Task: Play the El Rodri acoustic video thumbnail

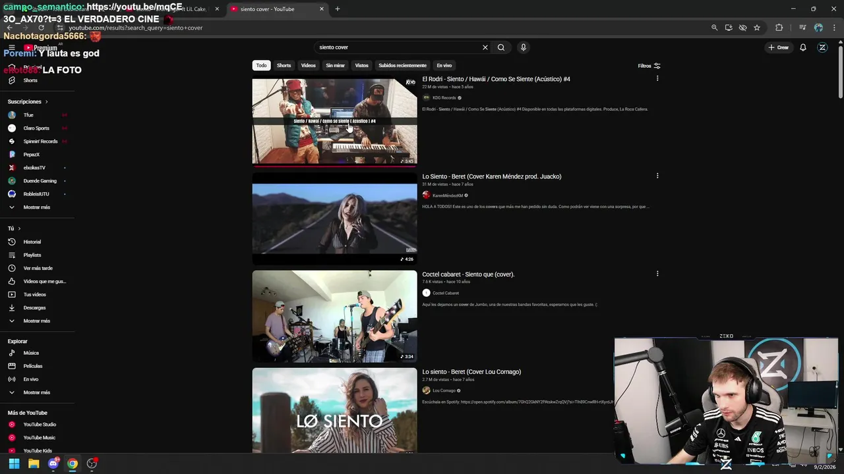Action: pos(334,121)
